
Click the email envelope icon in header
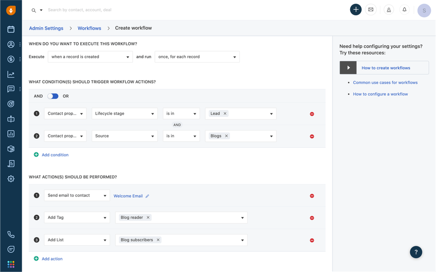tap(371, 10)
